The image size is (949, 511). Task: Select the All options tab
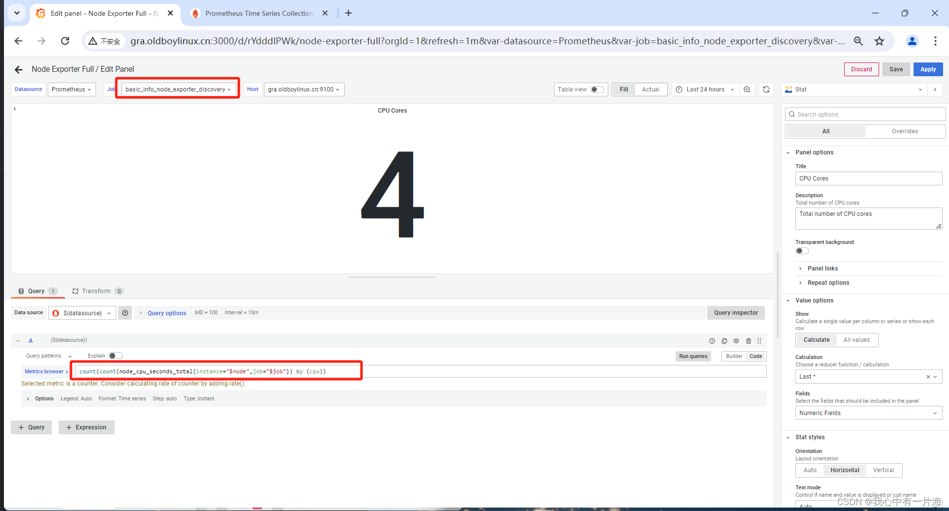pyautogui.click(x=826, y=131)
